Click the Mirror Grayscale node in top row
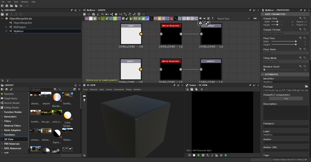This screenshot has width=311, height=162. [x=171, y=34]
